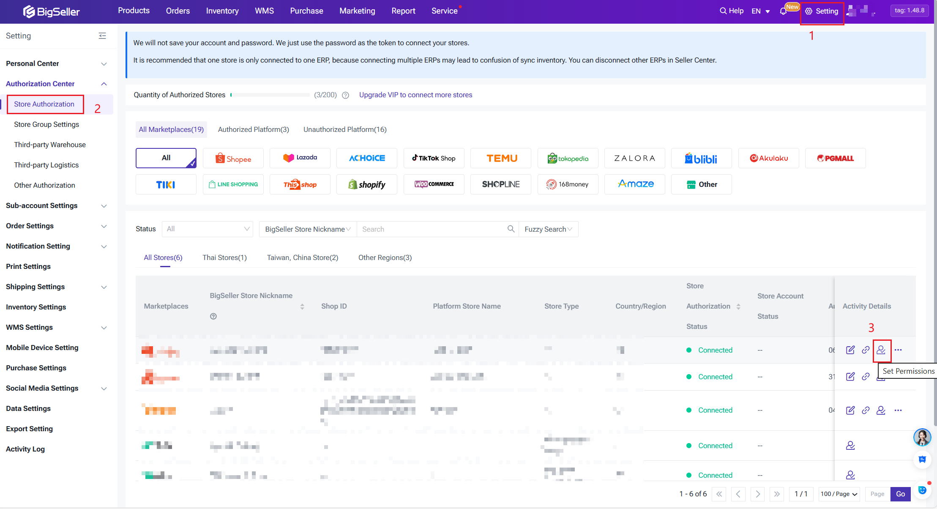This screenshot has width=937, height=509.
Task: Select the All marketplace filter tile
Action: [x=166, y=158]
